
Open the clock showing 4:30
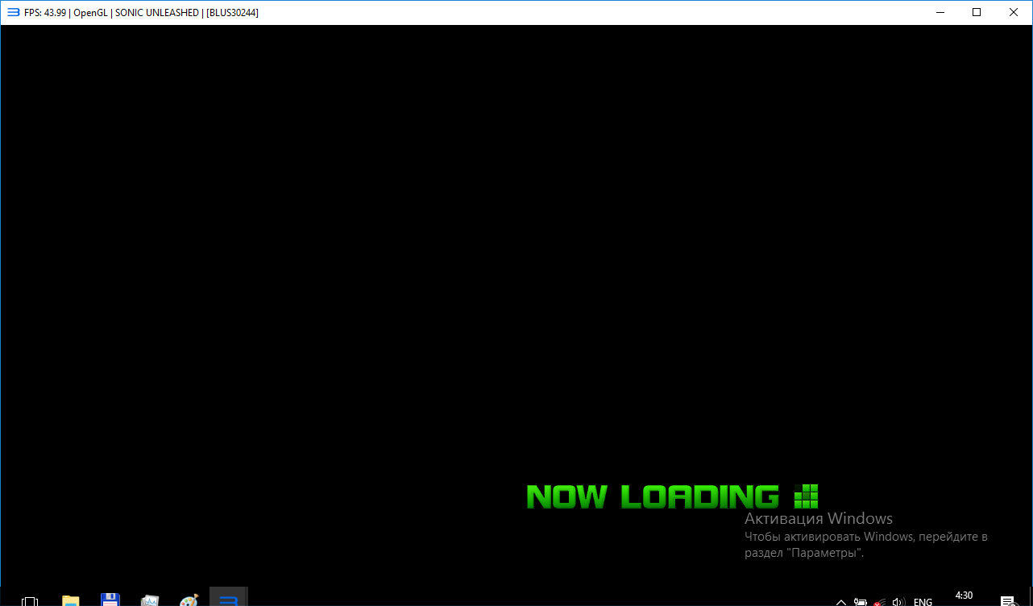tap(964, 596)
